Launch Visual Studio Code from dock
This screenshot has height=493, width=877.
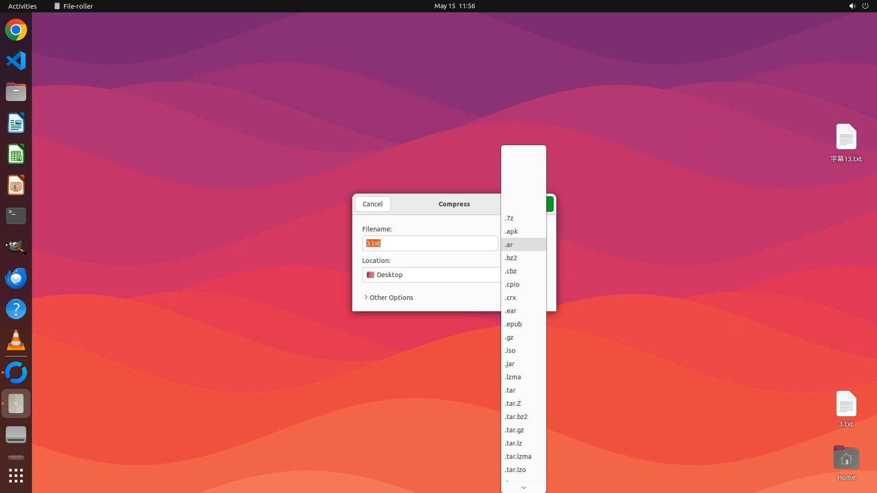point(16,61)
